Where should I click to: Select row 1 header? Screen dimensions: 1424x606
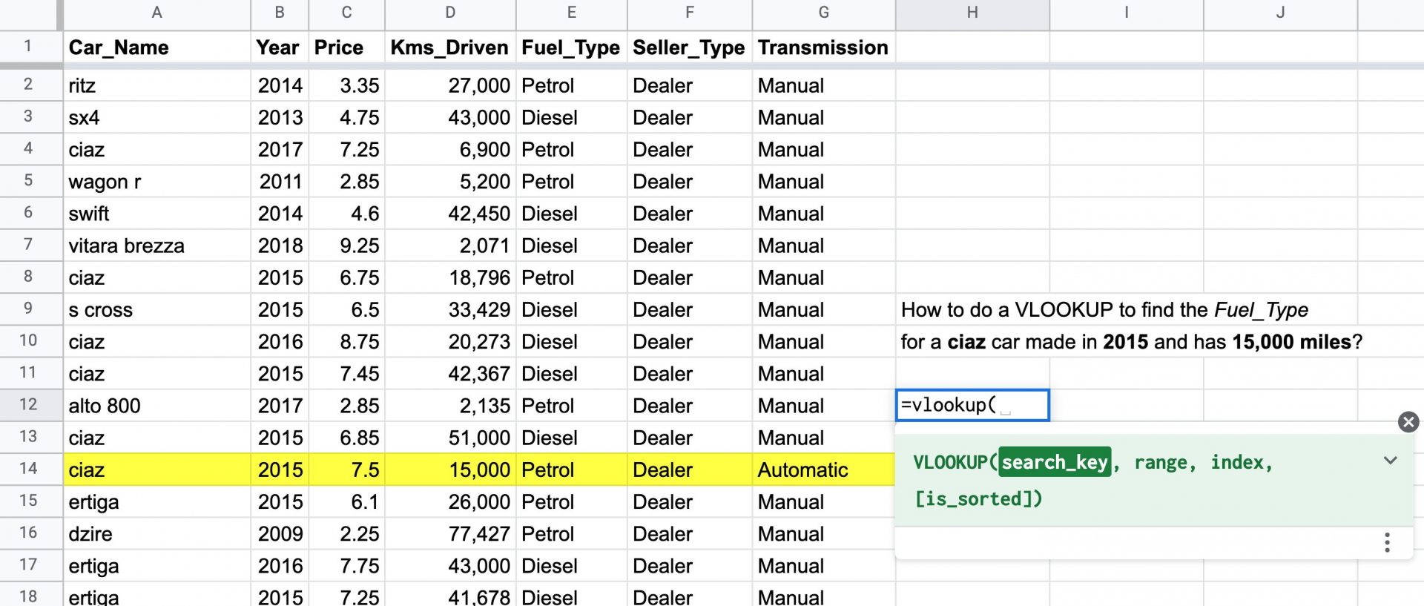pos(28,47)
